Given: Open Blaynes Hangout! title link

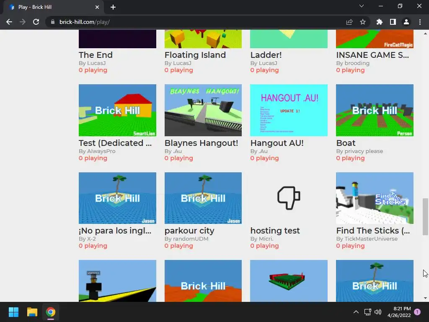Looking at the screenshot, I should 202,143.
